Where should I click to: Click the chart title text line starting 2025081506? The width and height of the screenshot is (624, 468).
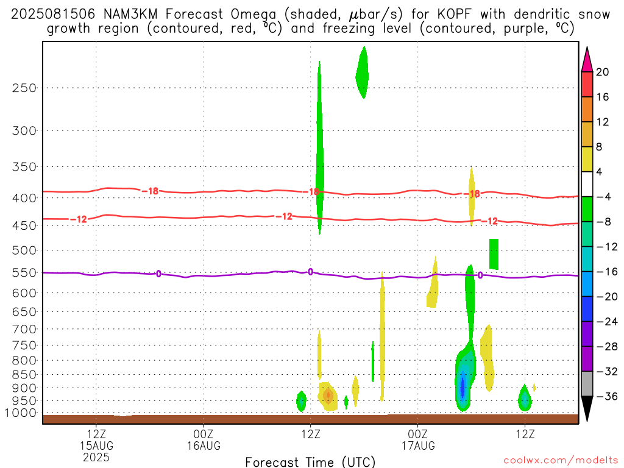point(310,15)
